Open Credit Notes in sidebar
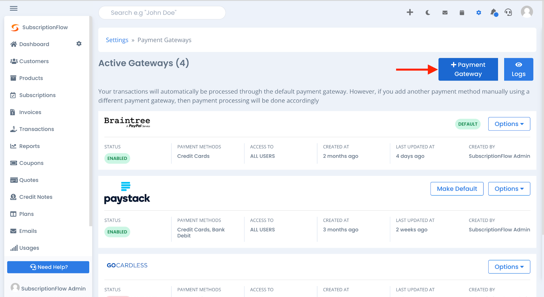This screenshot has height=297, width=544. (31, 197)
